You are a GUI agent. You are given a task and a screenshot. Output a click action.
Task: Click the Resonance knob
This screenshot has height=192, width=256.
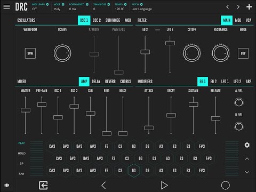221,53
